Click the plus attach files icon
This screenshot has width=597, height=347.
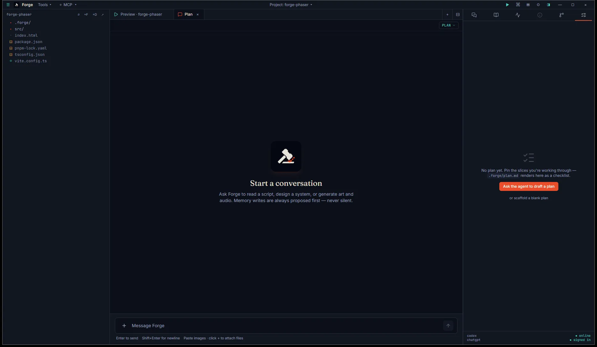tap(124, 326)
